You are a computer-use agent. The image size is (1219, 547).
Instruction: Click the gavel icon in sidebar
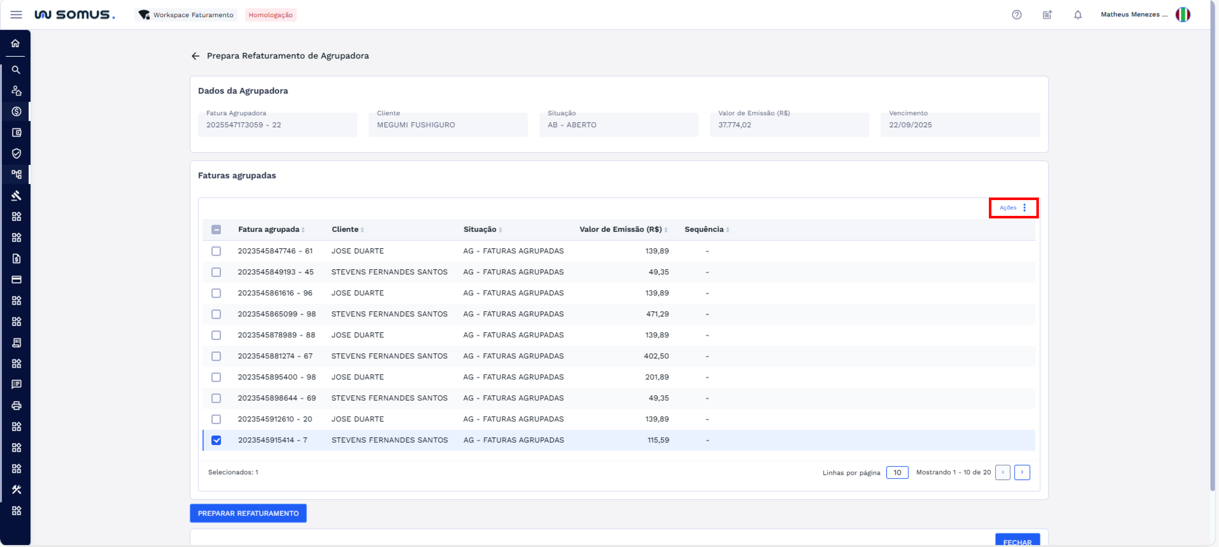point(16,195)
